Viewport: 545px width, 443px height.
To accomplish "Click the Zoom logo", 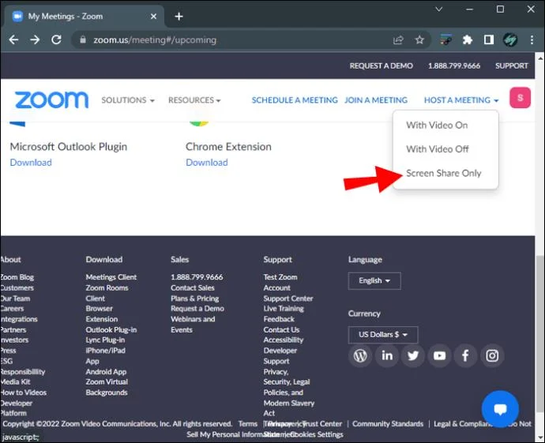I will point(51,100).
